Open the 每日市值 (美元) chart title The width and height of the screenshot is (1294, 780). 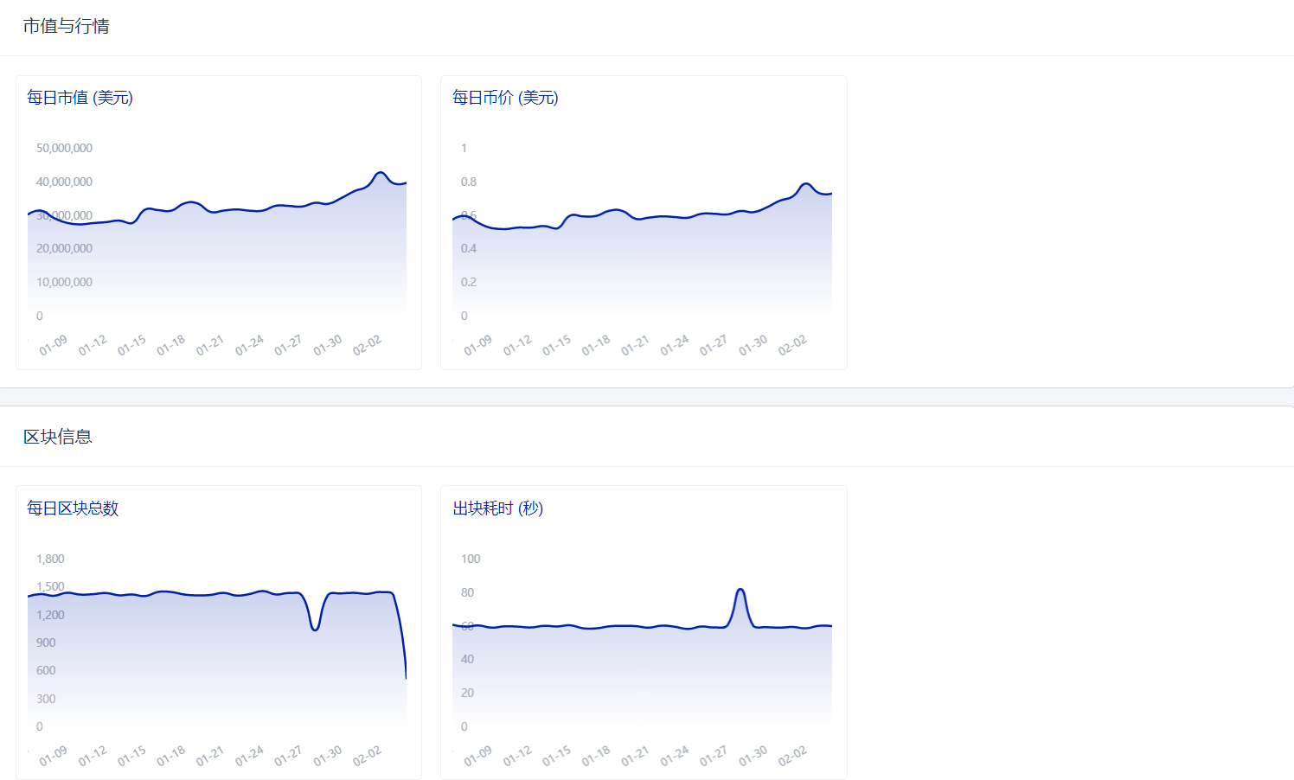click(80, 98)
